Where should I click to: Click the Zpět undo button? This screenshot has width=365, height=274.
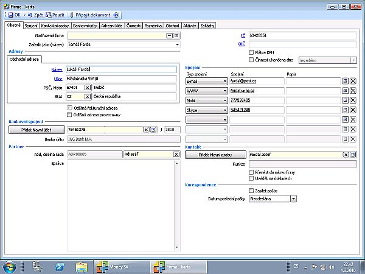coord(35,15)
